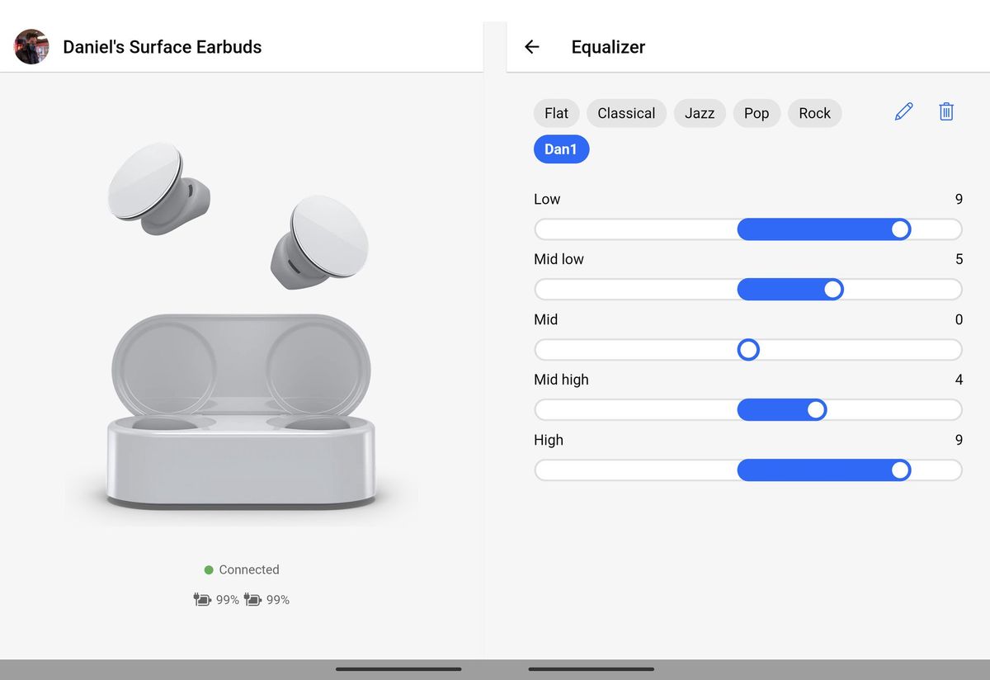Tap the left screen navigation gesture bar
Screen dimensions: 990x680
click(x=398, y=669)
